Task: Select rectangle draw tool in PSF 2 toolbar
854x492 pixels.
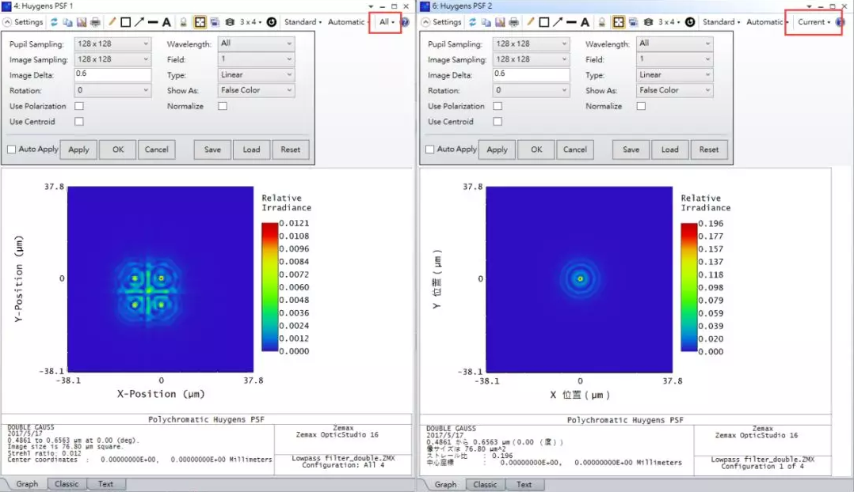Action: click(x=544, y=22)
